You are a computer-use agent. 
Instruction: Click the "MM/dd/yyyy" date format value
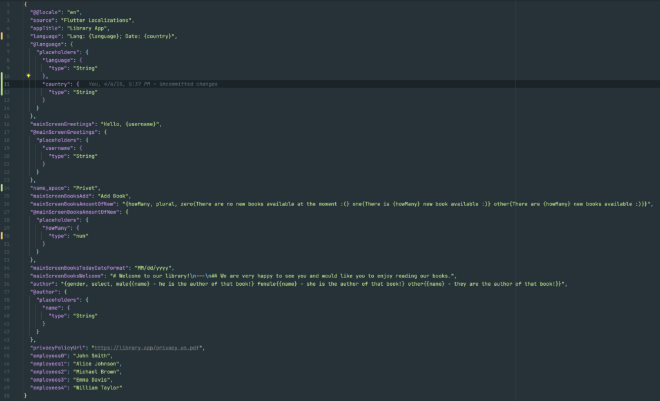[153, 268]
